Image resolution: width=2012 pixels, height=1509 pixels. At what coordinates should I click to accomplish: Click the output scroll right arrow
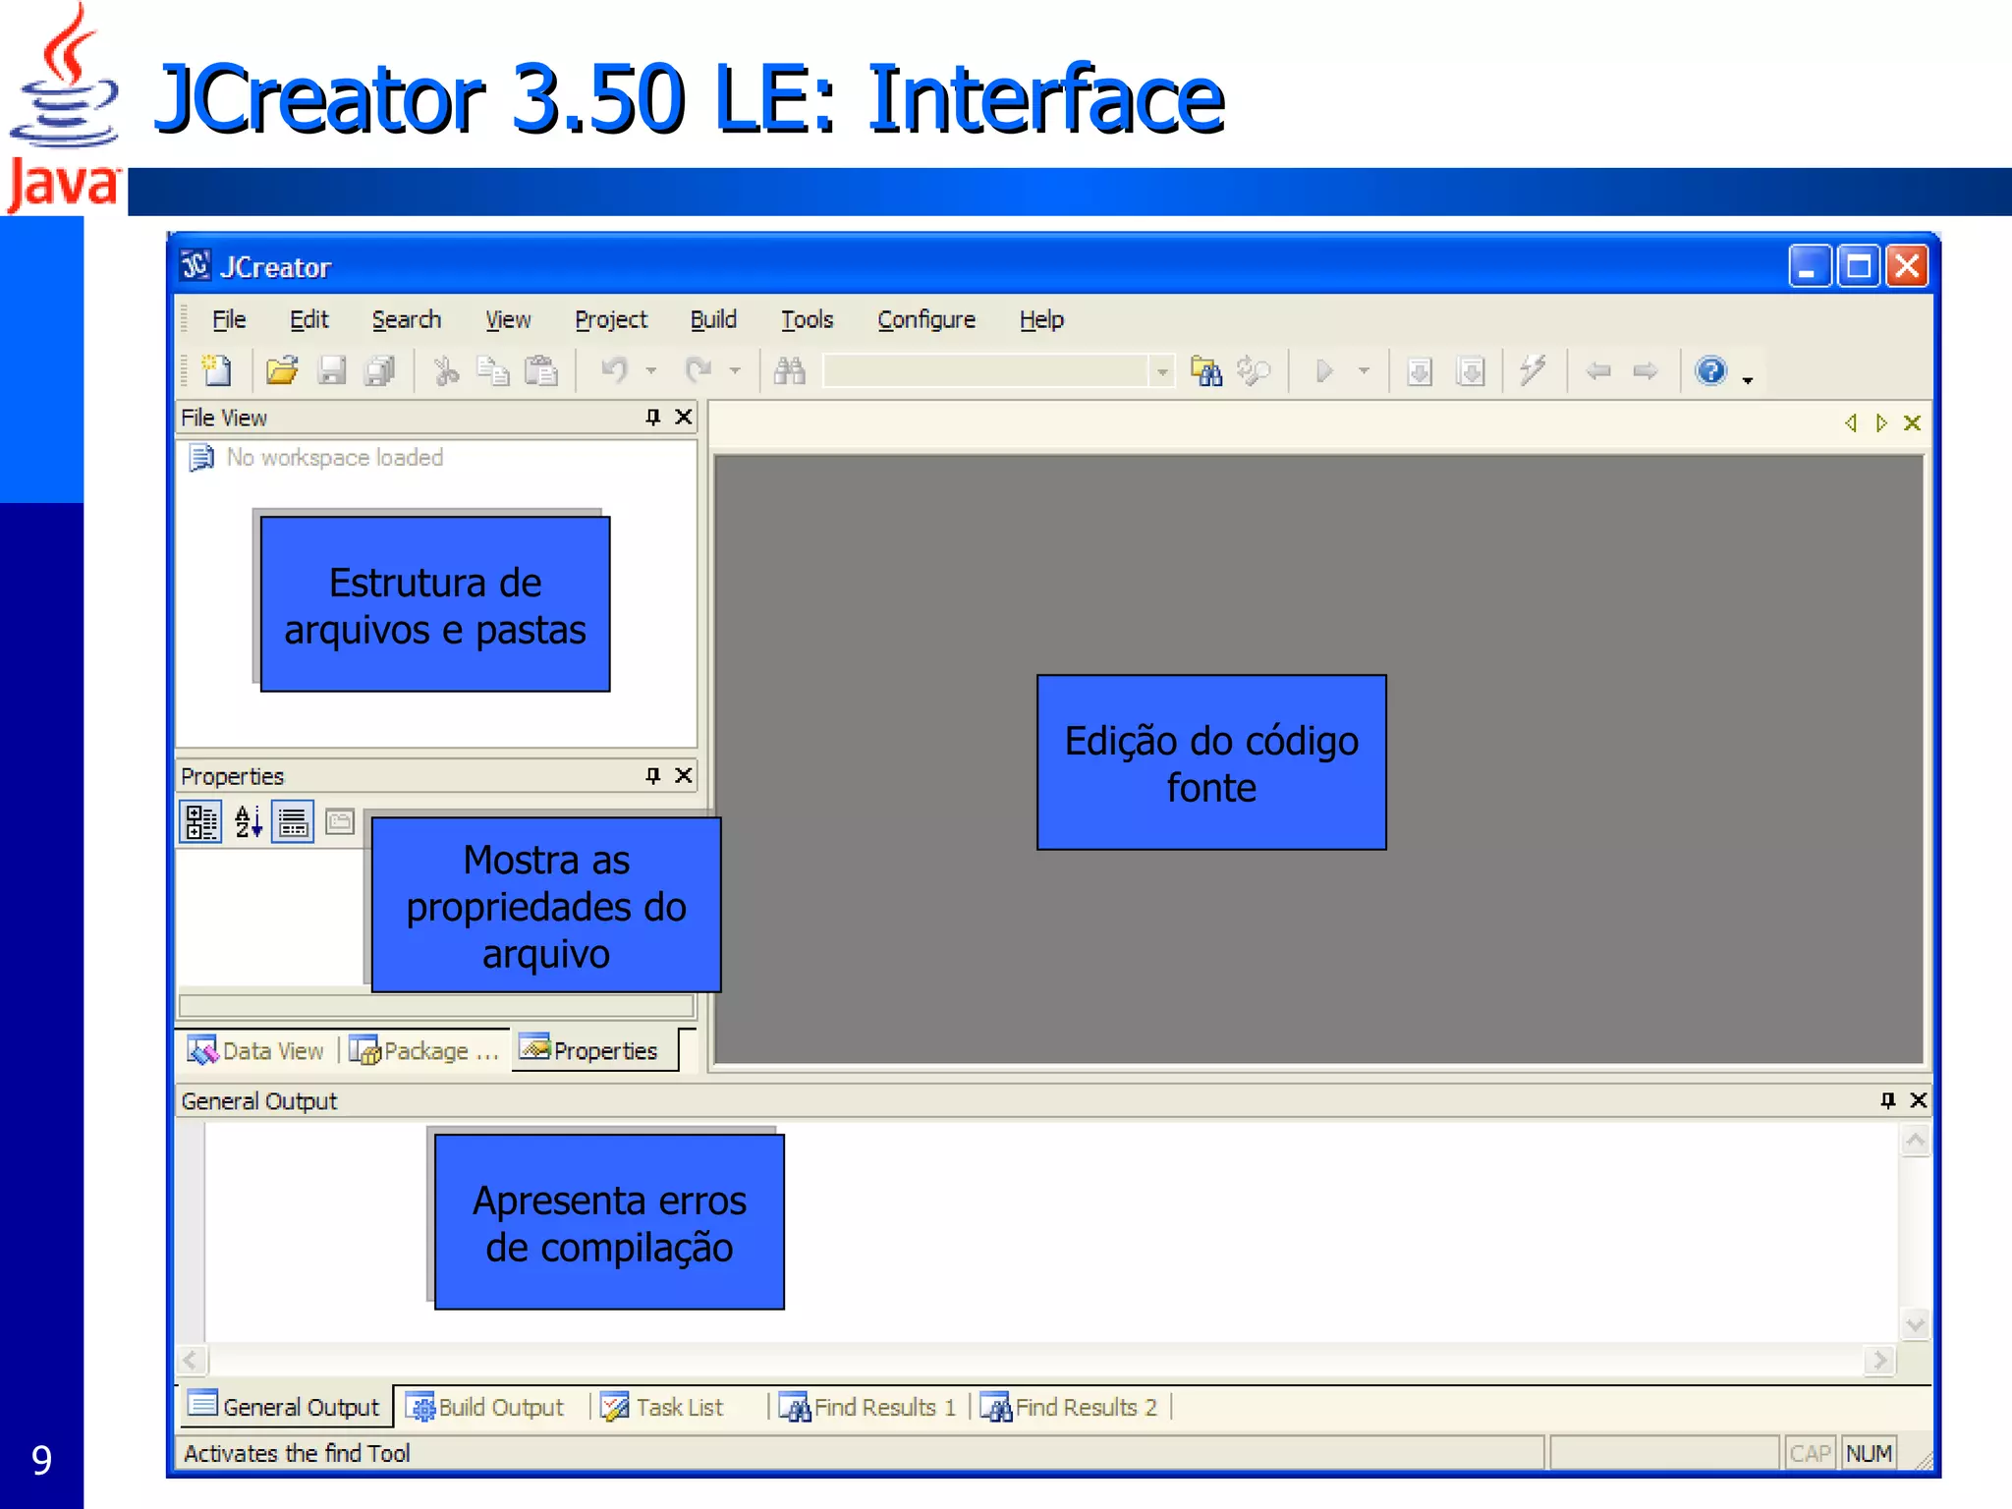1879,1360
